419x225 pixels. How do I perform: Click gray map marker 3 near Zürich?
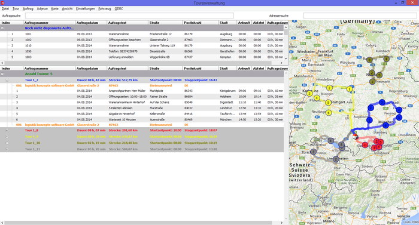click(313, 152)
